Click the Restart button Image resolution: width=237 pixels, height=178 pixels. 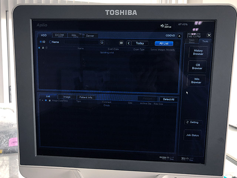147,99
